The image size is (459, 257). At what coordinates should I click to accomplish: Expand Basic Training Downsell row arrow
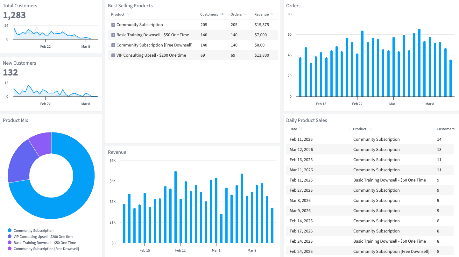(113, 35)
